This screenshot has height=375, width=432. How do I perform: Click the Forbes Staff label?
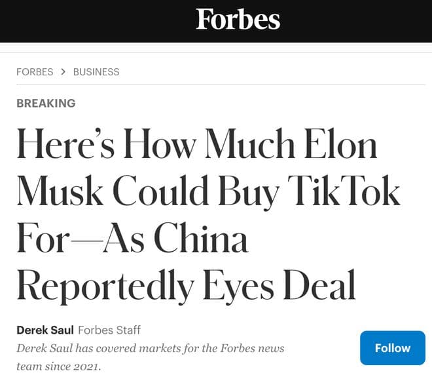(109, 330)
